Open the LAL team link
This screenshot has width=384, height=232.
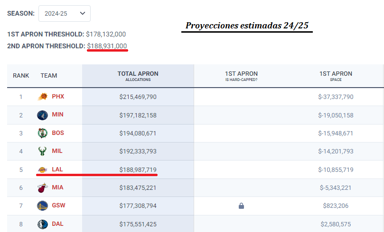coord(57,169)
